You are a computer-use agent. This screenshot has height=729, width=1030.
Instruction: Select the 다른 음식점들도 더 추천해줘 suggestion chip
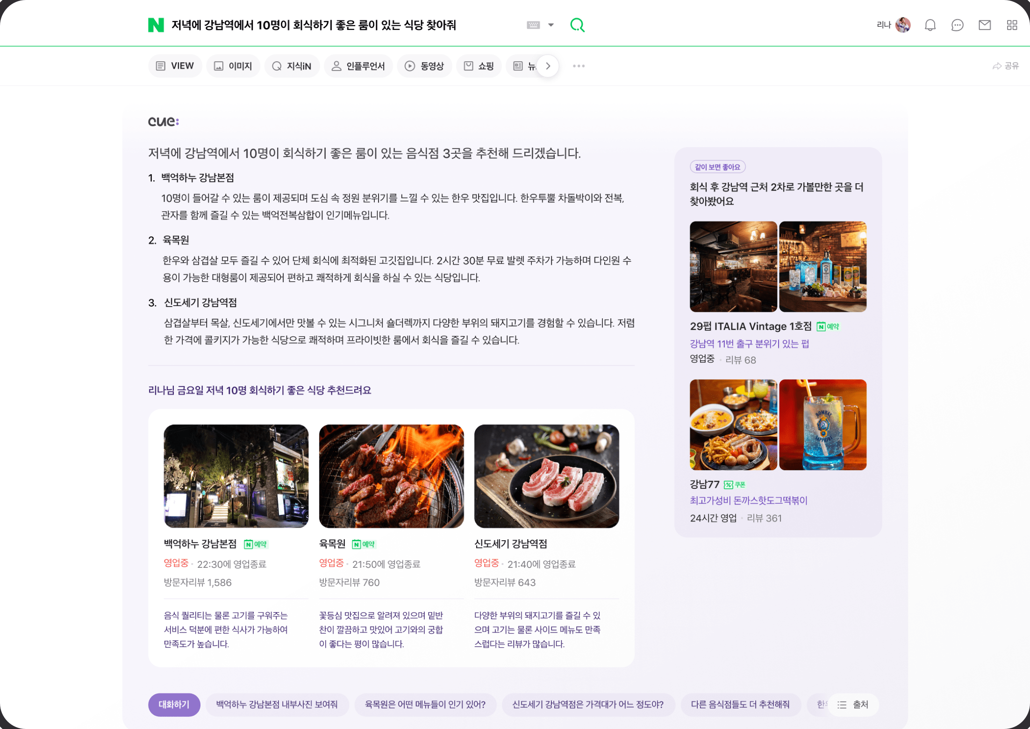(740, 704)
